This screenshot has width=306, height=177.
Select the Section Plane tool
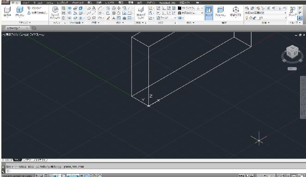tap(141, 12)
